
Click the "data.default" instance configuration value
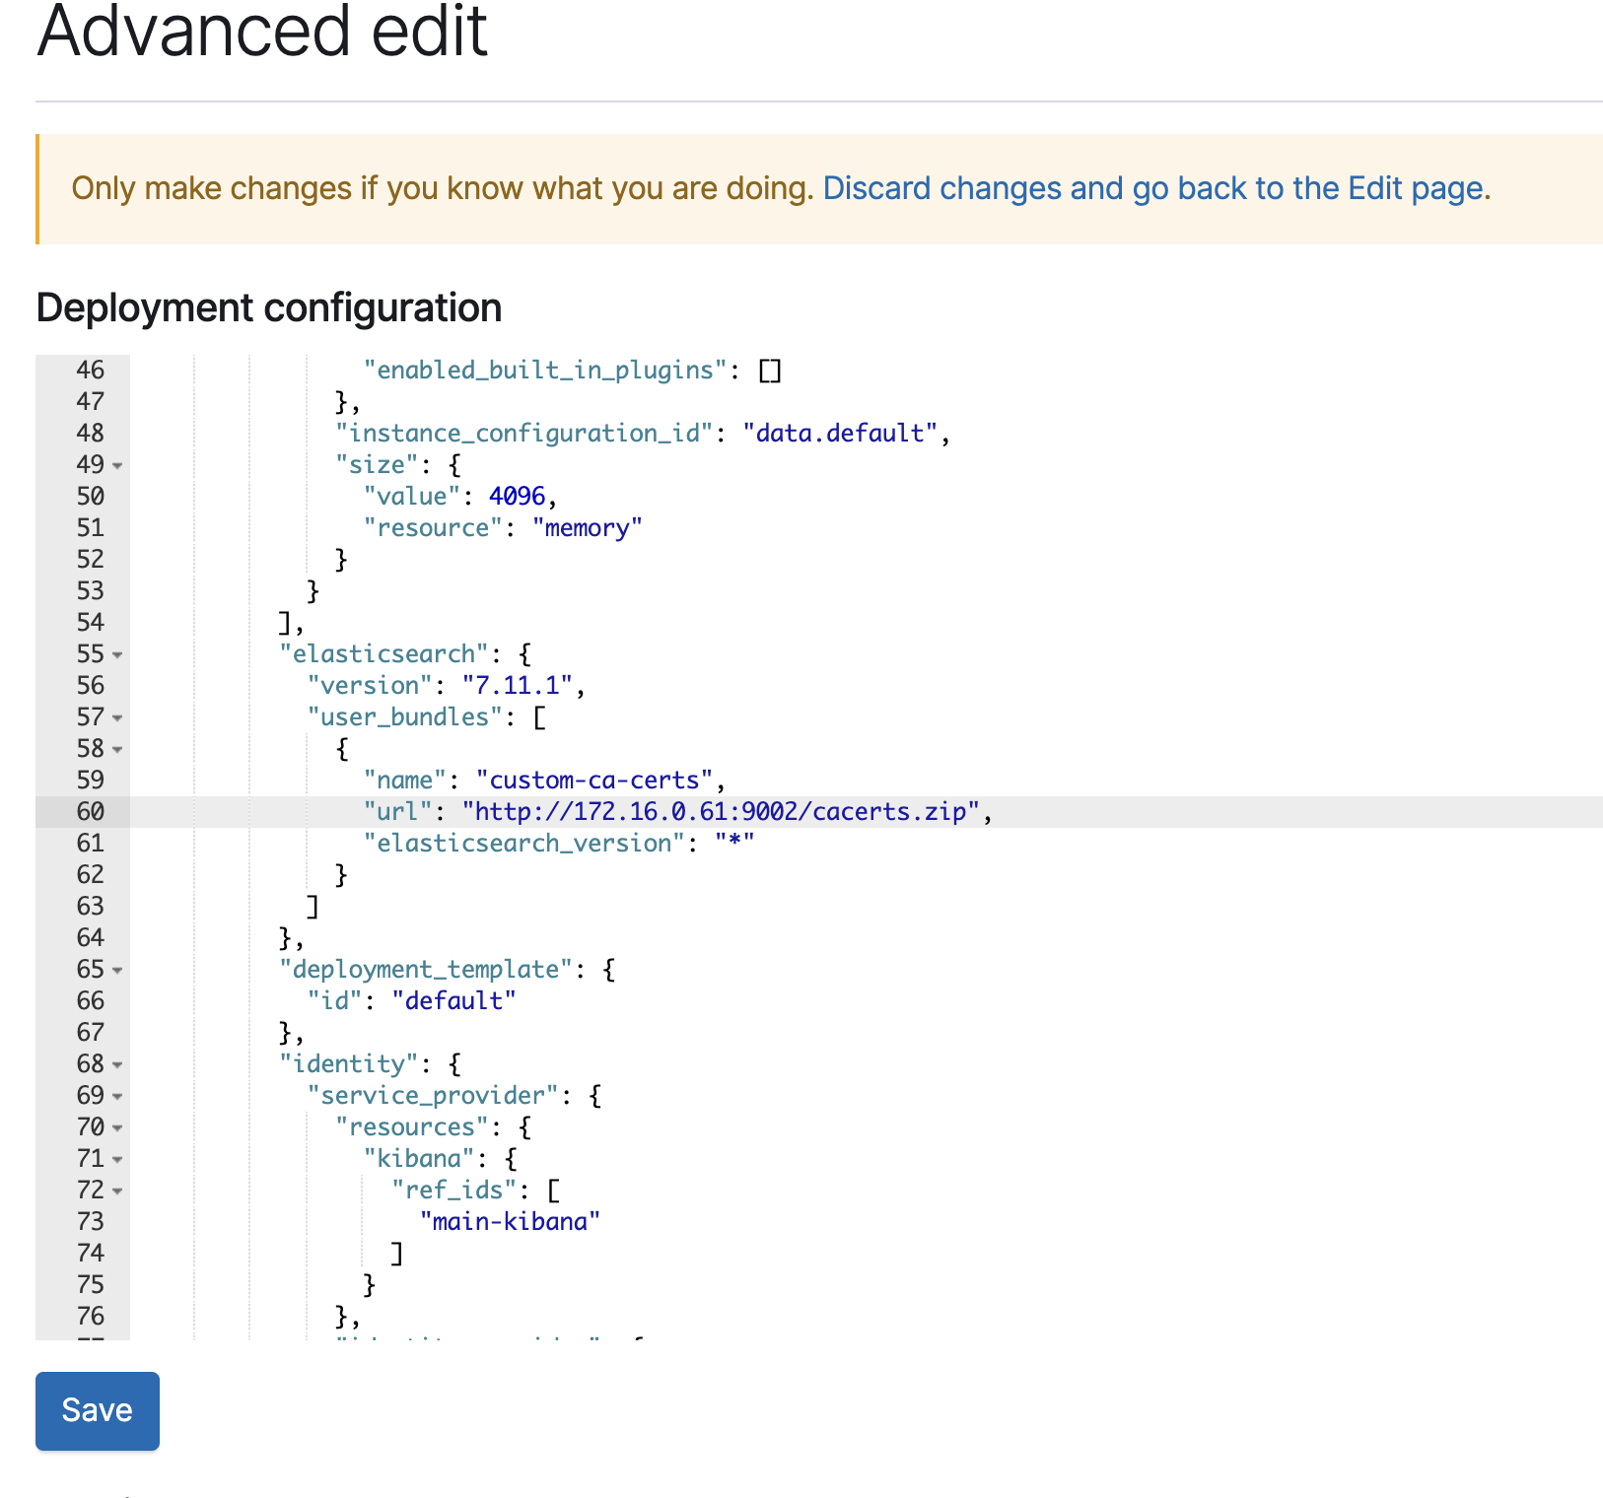[840, 433]
